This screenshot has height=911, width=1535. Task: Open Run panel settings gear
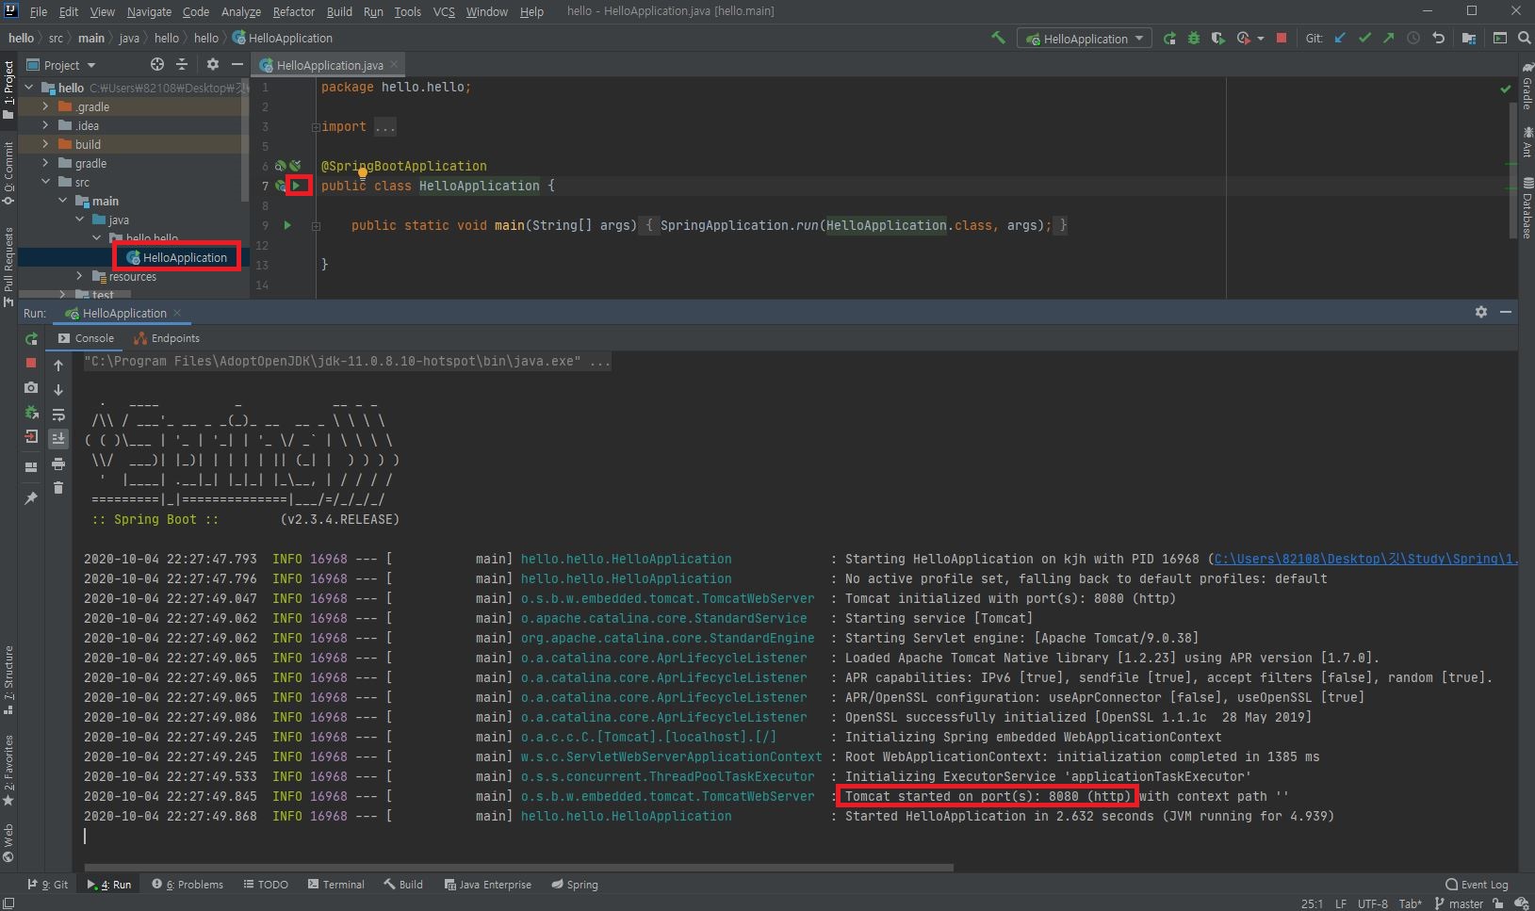(x=1481, y=312)
